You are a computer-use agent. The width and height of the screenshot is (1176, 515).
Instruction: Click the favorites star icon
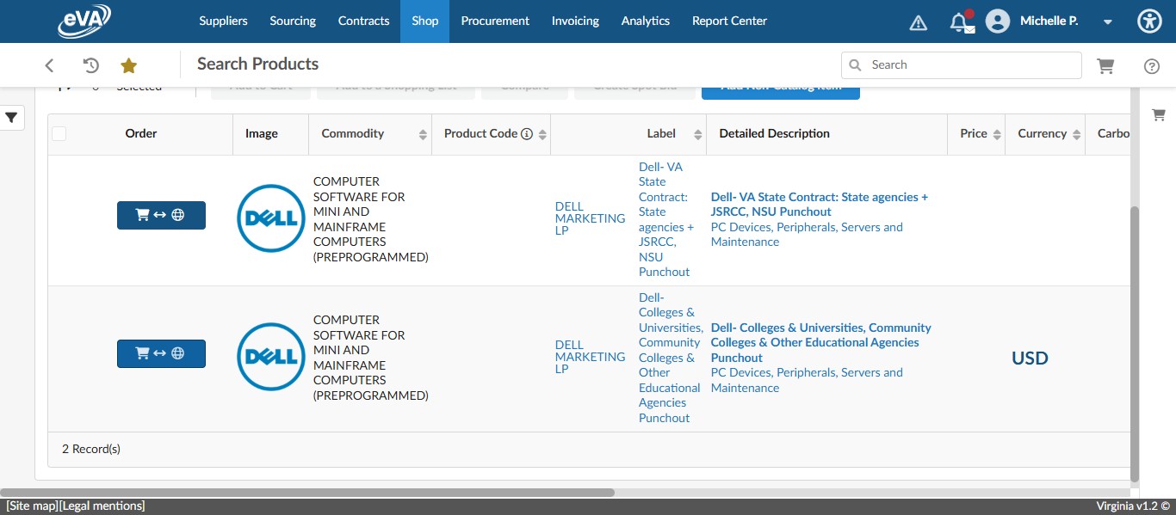click(x=129, y=64)
